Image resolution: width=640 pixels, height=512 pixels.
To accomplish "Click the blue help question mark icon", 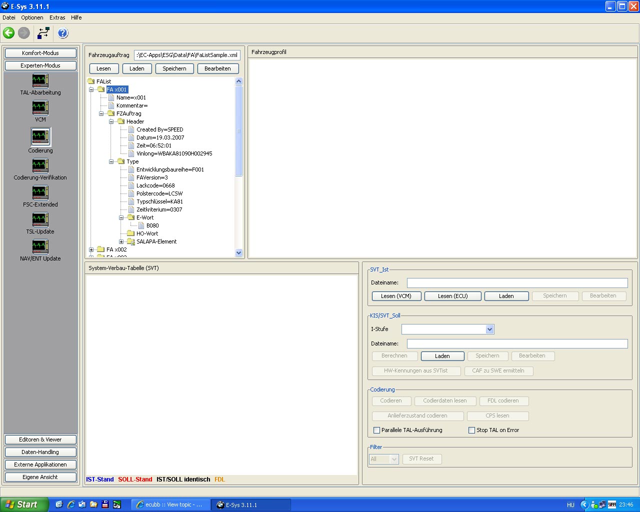I will click(x=62, y=33).
